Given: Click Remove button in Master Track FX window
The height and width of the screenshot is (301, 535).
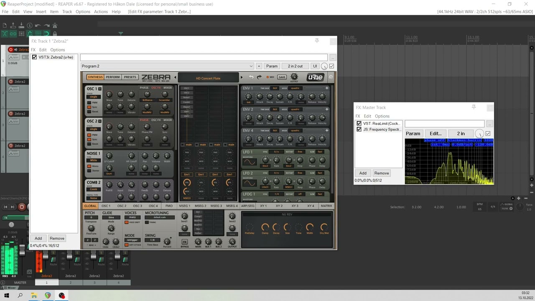Looking at the screenshot, I should coord(382,173).
